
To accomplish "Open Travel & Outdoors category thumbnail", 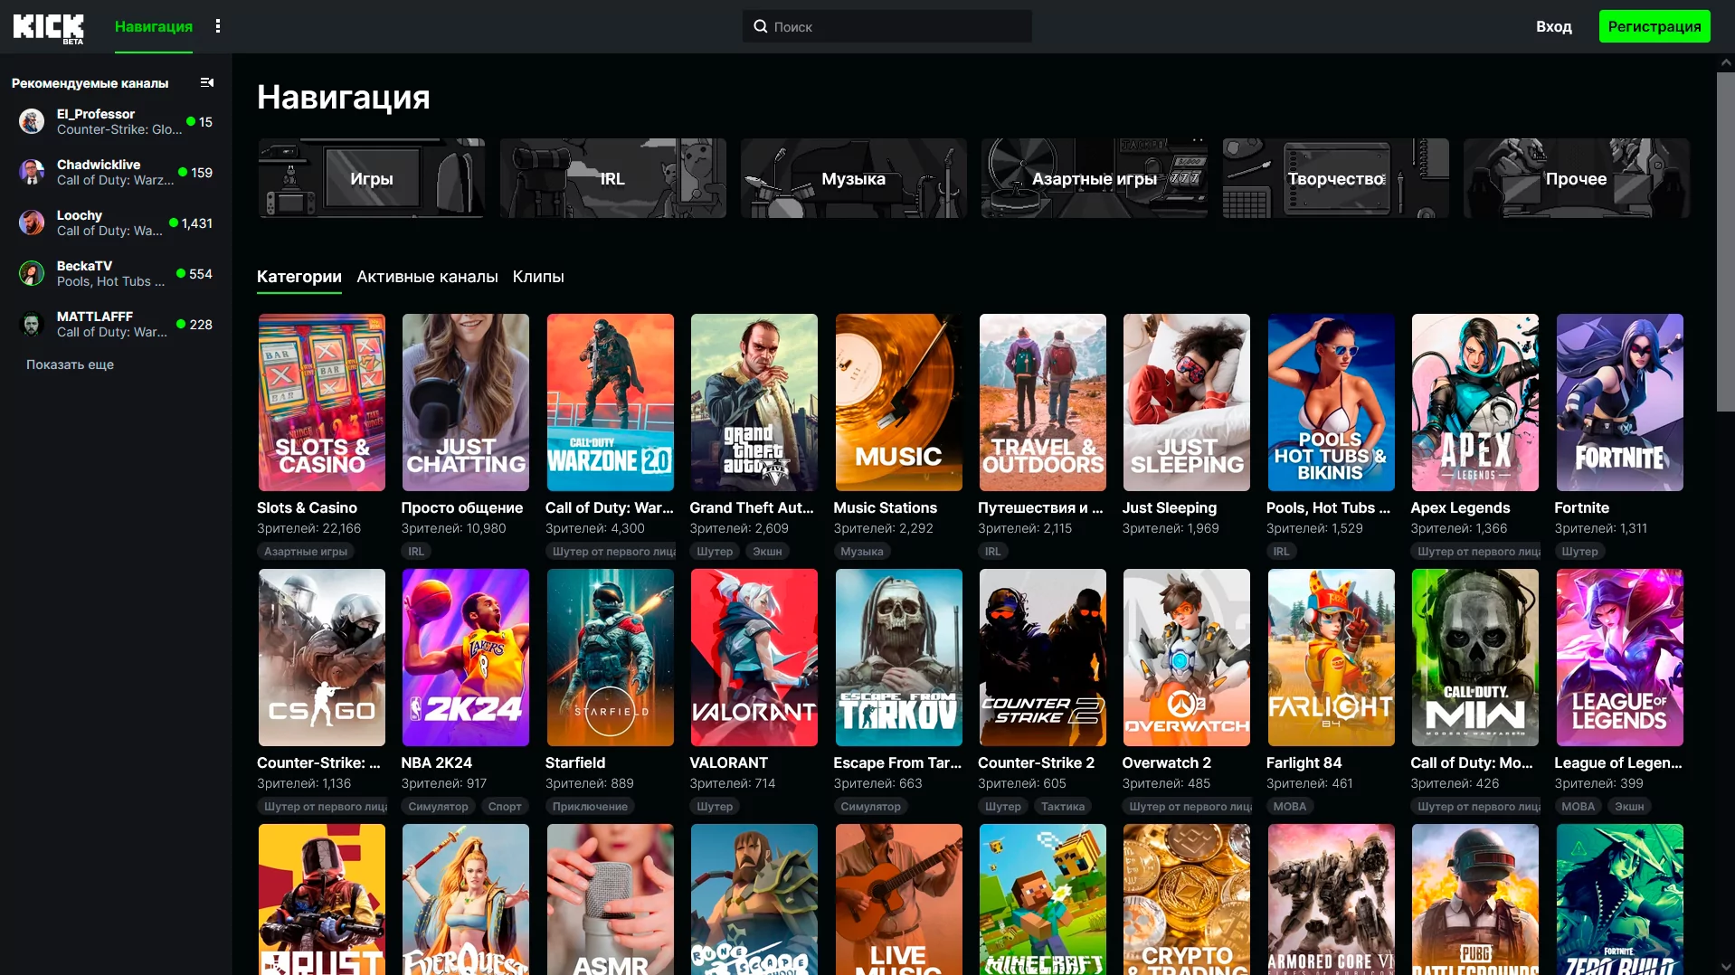I will (x=1043, y=402).
